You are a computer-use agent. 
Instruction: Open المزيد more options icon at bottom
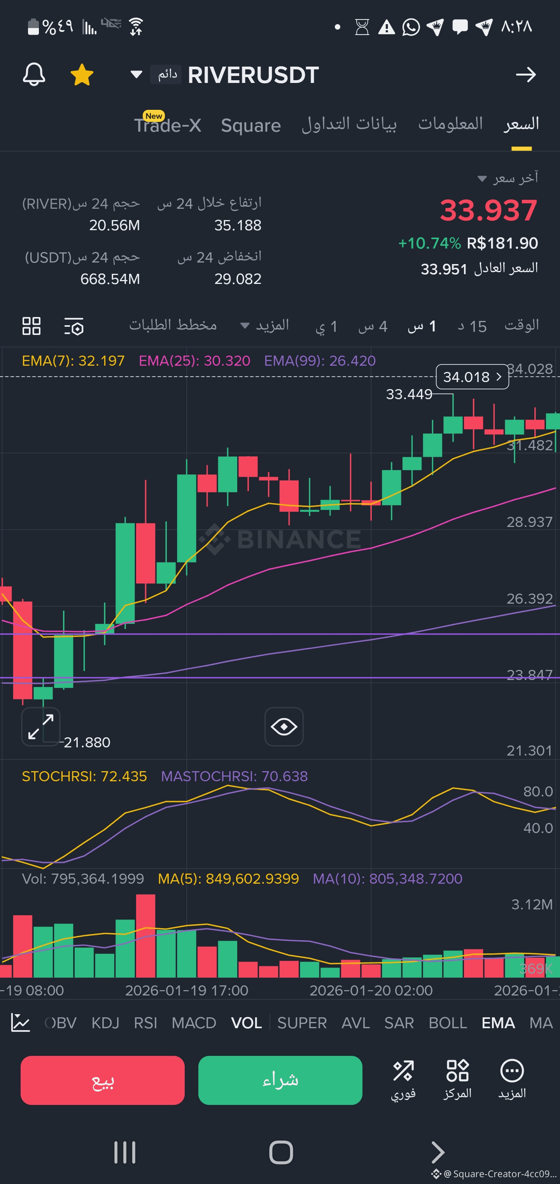[512, 1079]
